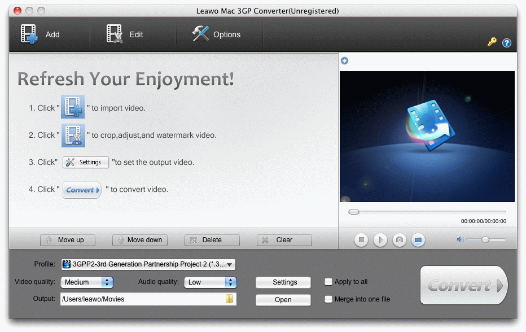Screen dimensions: 526x332
Task: Check Merge into one file
Action: click(x=328, y=299)
